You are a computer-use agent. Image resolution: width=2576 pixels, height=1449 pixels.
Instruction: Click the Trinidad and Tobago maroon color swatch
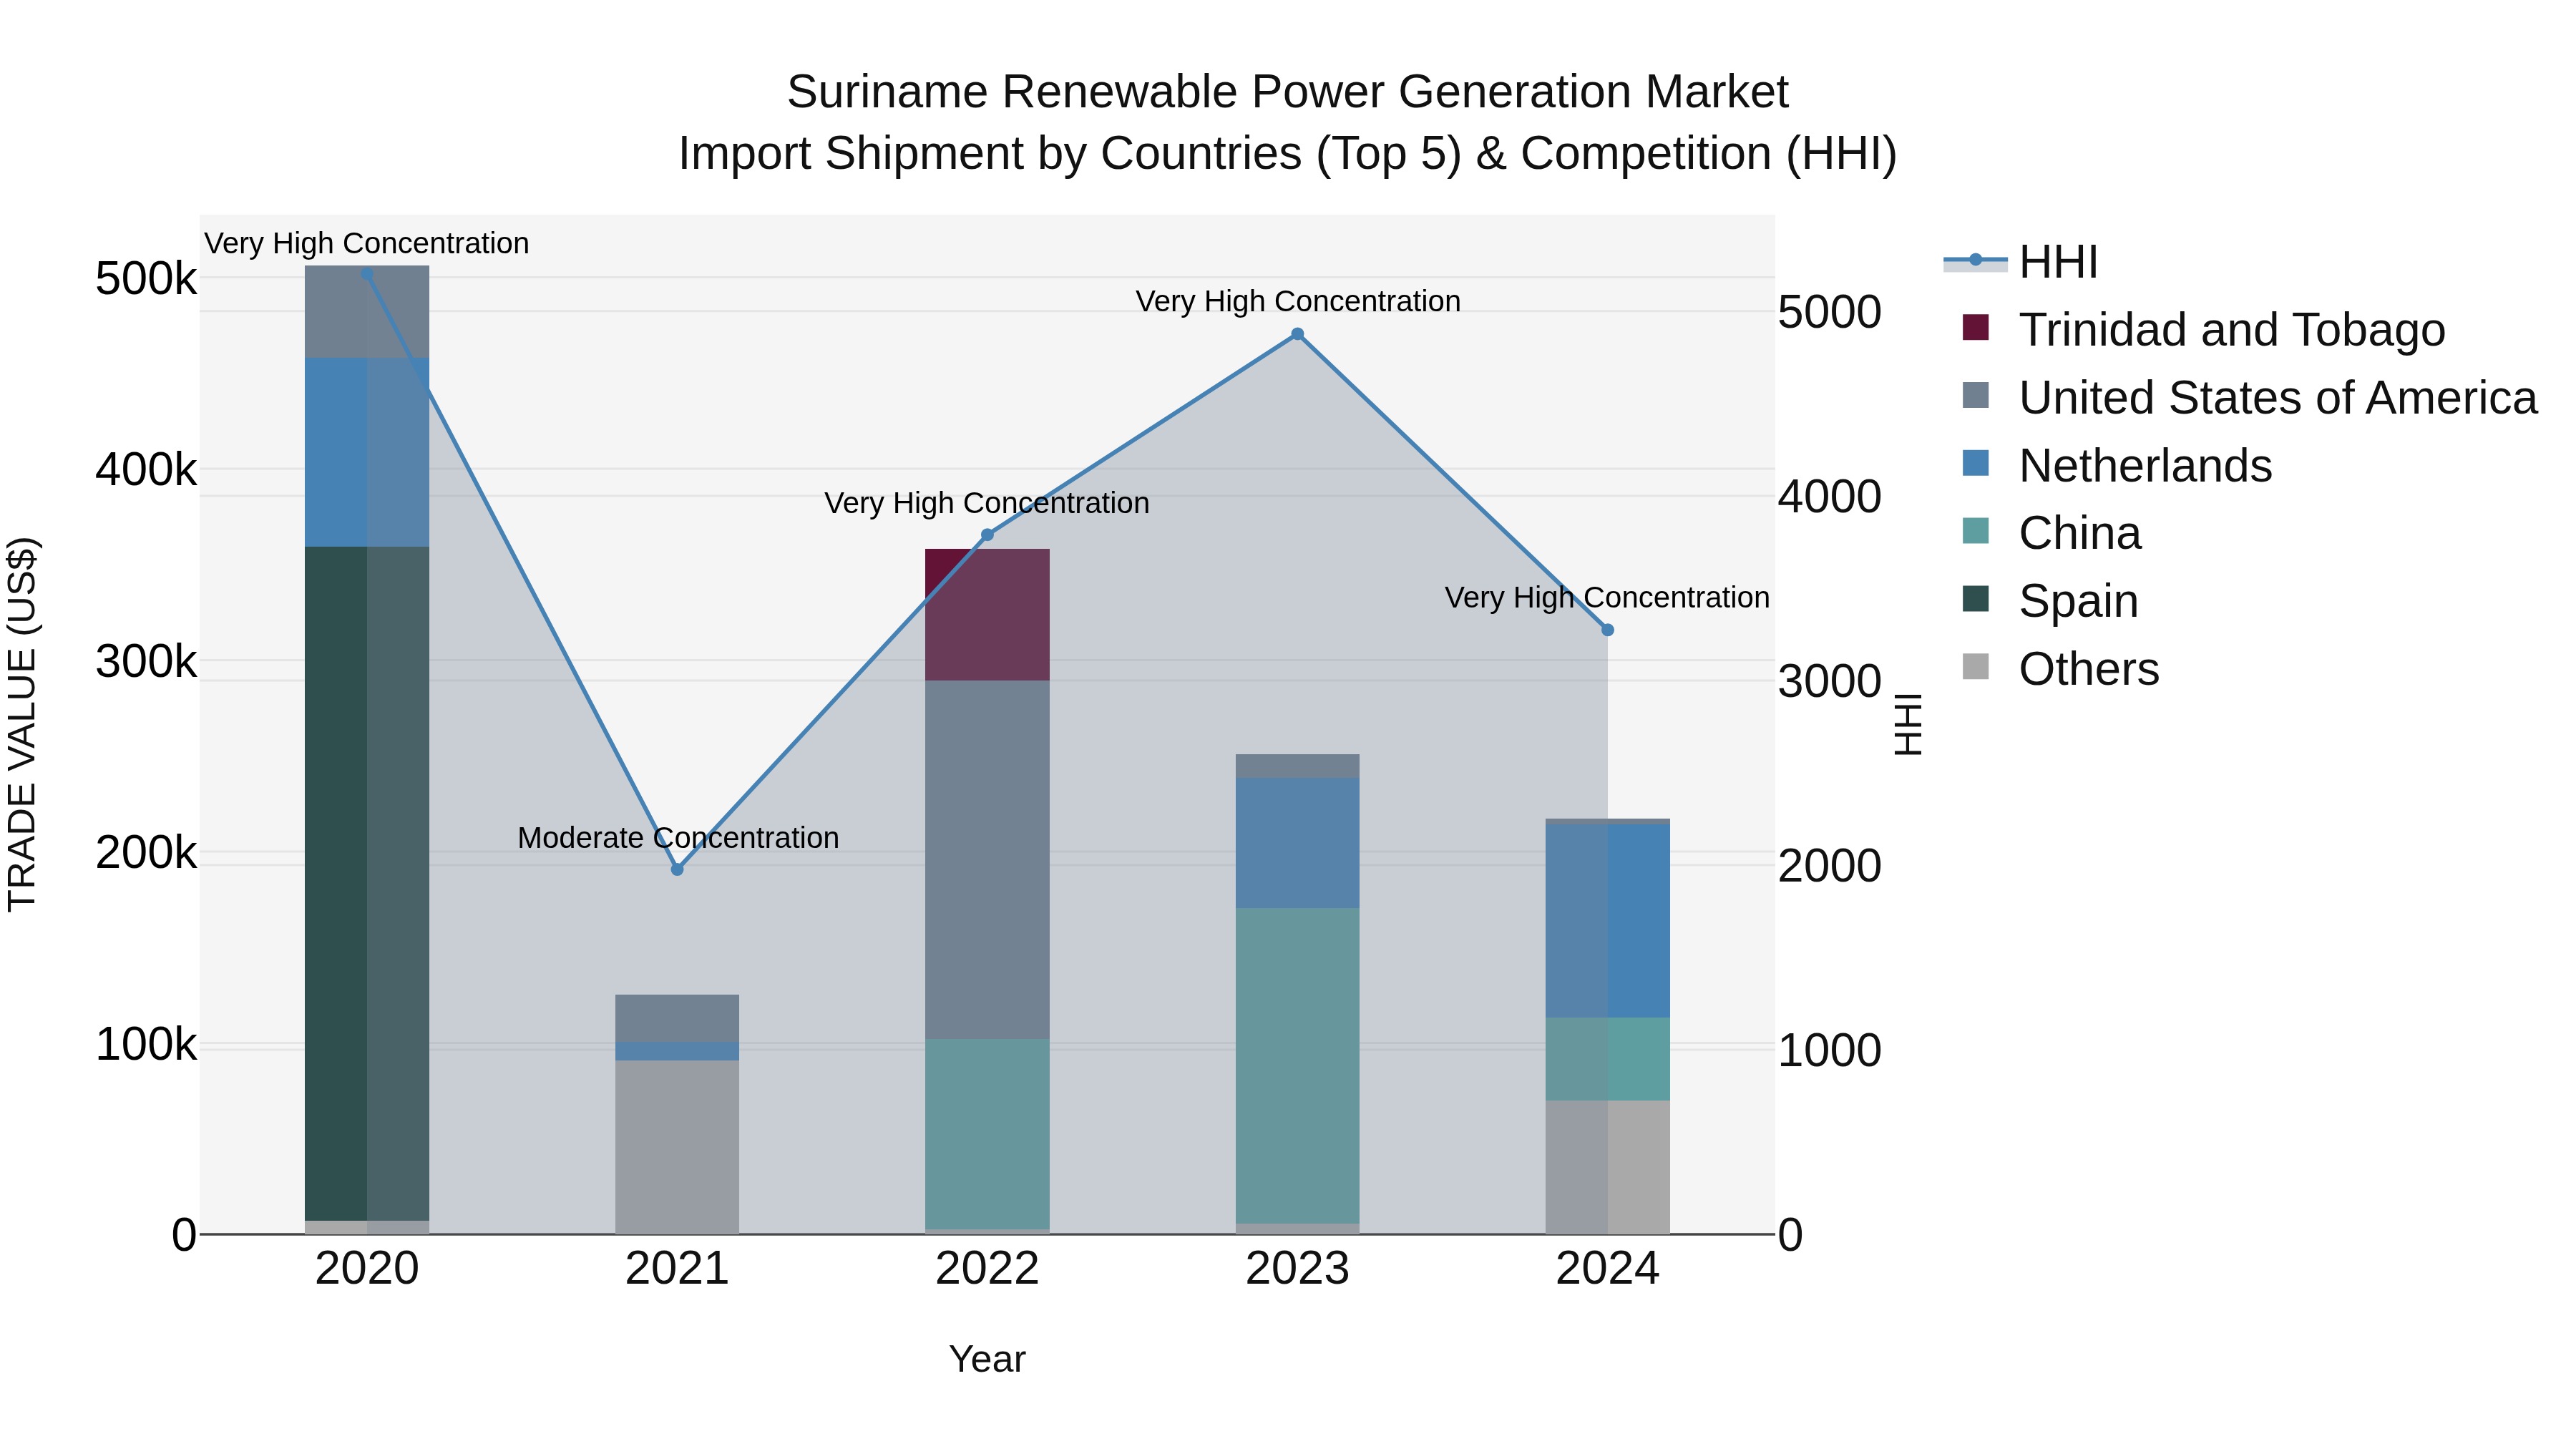click(1975, 327)
